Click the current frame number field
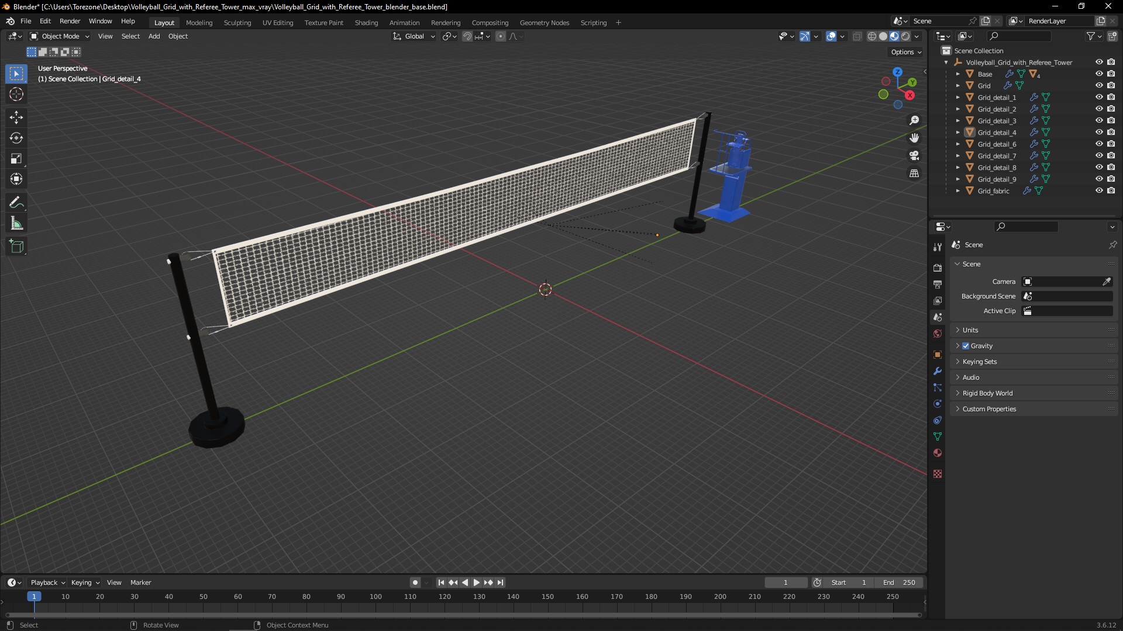Image resolution: width=1123 pixels, height=631 pixels. [x=786, y=583]
